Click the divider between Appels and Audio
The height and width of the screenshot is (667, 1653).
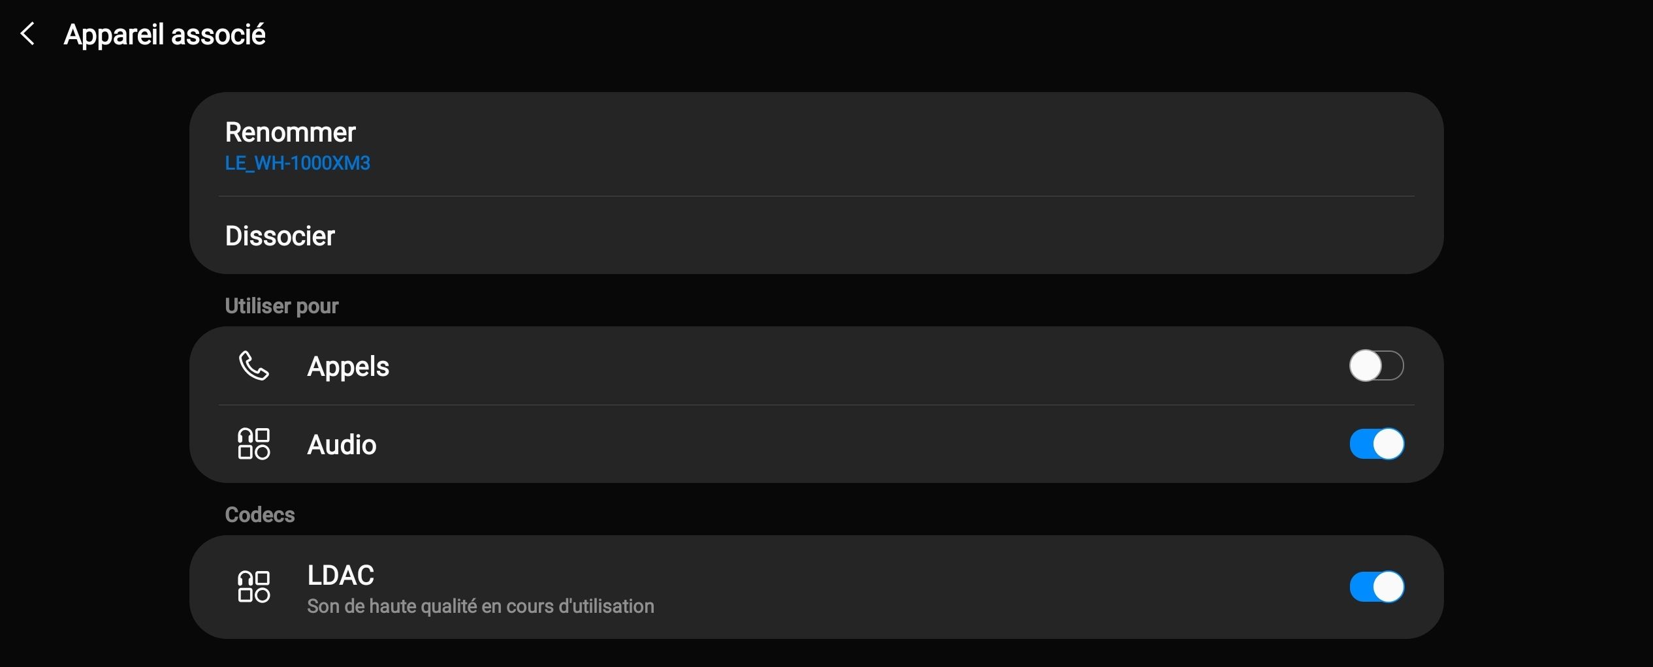(816, 405)
